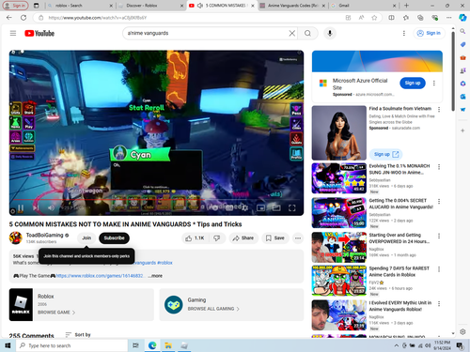Switch to the Gmail tab

coord(364,6)
